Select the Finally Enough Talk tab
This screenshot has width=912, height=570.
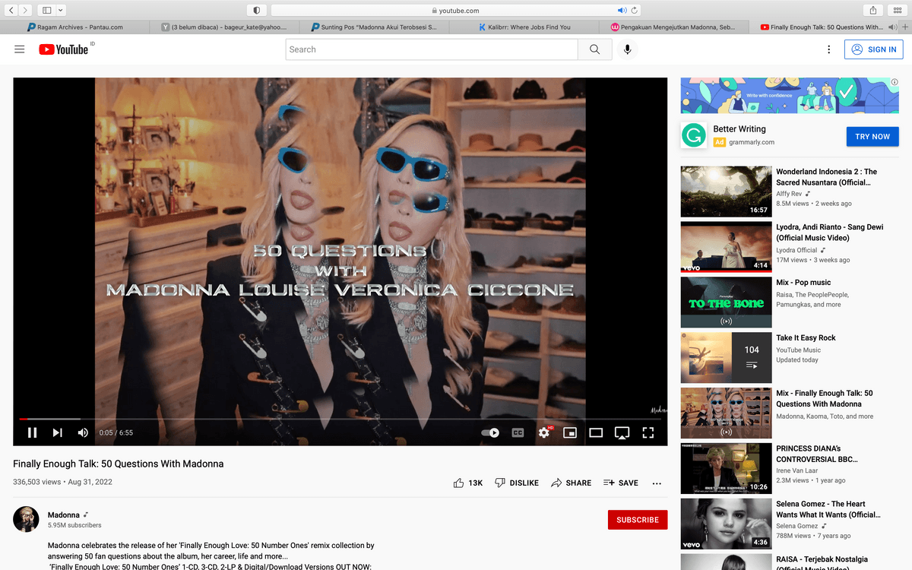[822, 27]
